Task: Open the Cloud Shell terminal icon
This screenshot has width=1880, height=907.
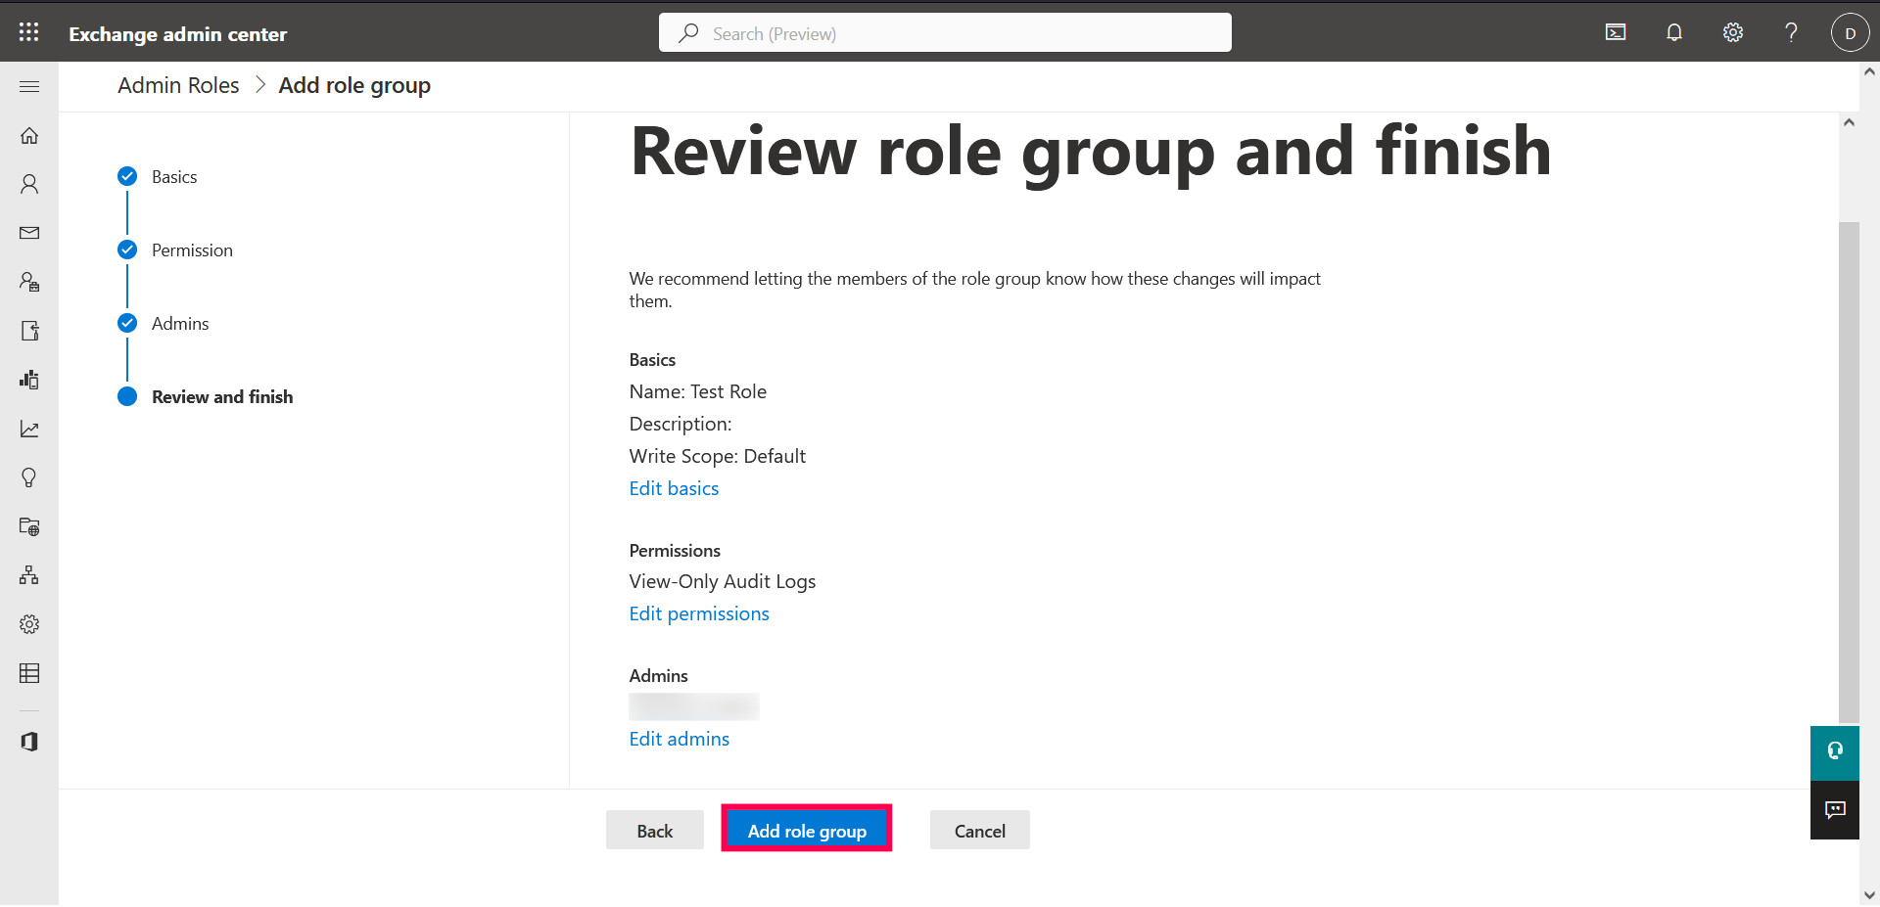Action: (x=1616, y=32)
